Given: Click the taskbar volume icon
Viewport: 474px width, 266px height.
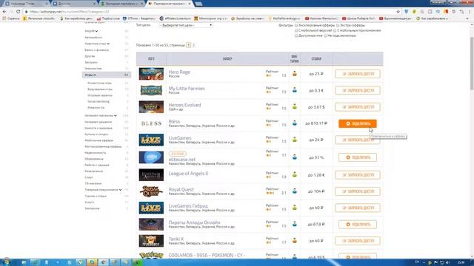Looking at the screenshot, I should coord(447,263).
